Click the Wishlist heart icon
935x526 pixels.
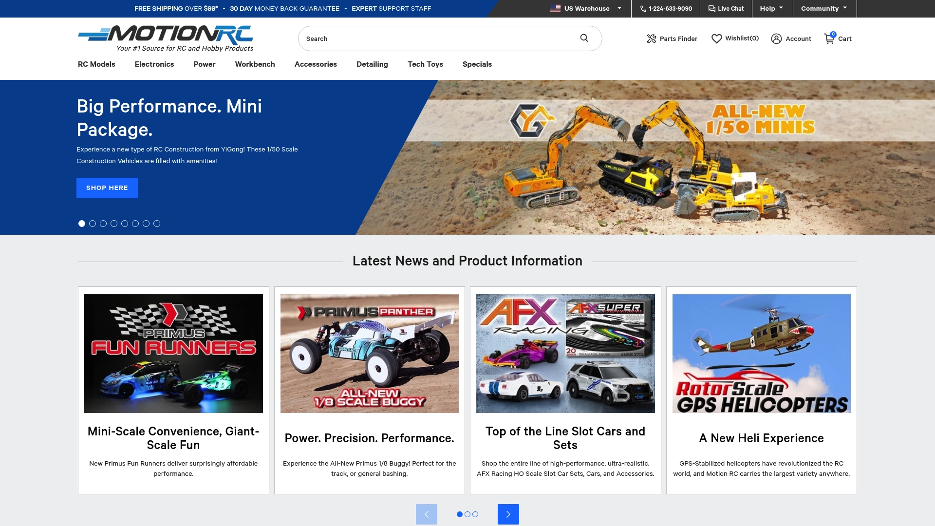717,38
